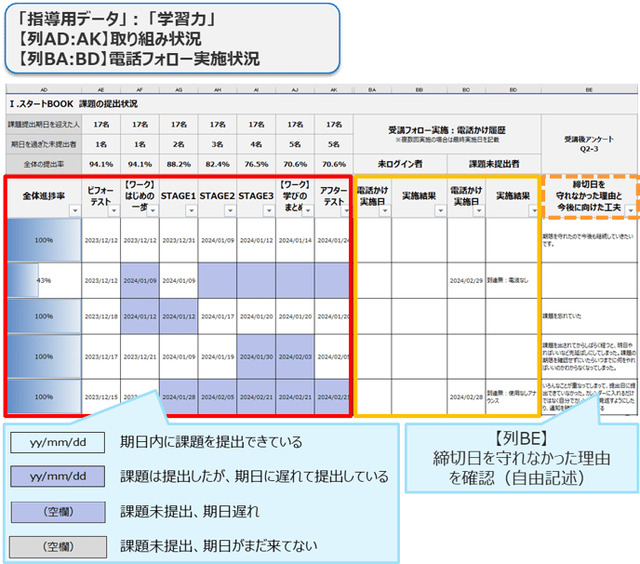Click the white yy/mm/dd legend box
Screen dimensions: 640x564
click(59, 443)
